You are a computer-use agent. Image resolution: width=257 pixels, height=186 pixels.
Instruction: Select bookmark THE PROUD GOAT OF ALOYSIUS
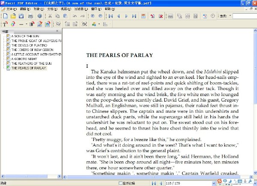pyautogui.click(x=36, y=41)
